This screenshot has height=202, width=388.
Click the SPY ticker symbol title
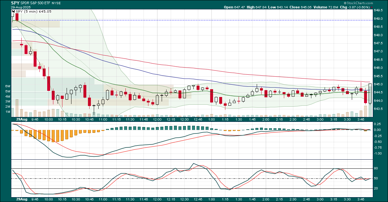click(x=15, y=3)
